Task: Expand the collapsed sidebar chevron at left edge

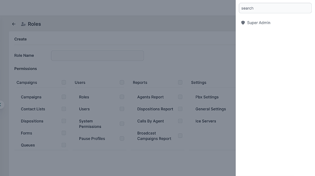Action: [x=1, y=104]
